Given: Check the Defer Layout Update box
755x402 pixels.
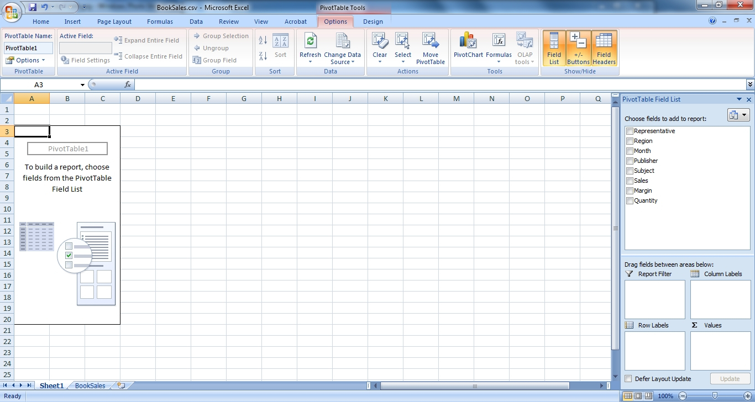Looking at the screenshot, I should coord(628,379).
